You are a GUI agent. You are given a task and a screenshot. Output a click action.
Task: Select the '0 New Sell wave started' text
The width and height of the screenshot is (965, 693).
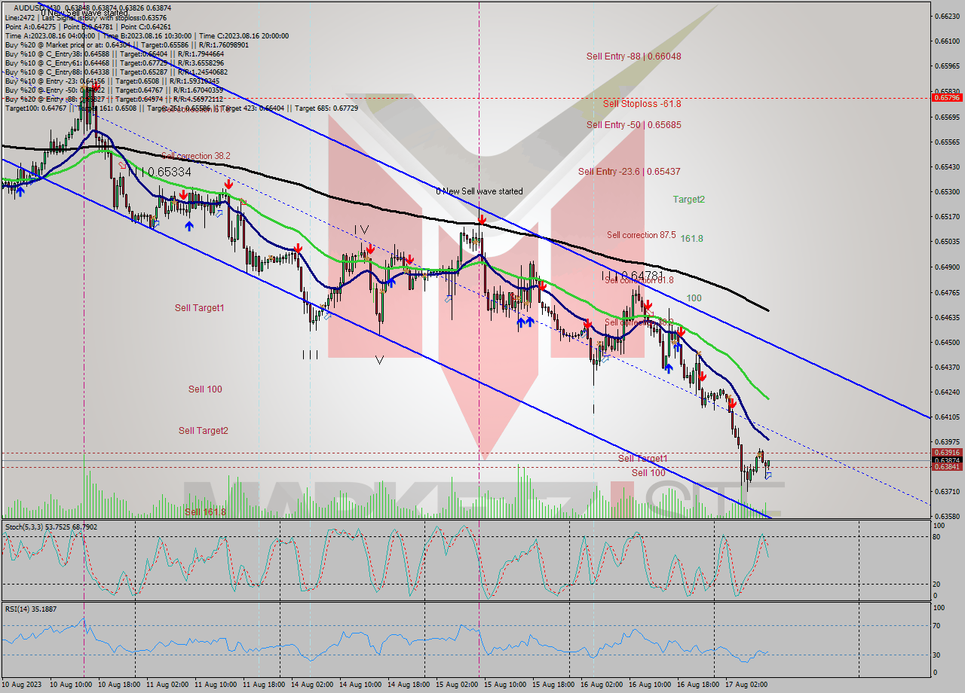(x=480, y=191)
